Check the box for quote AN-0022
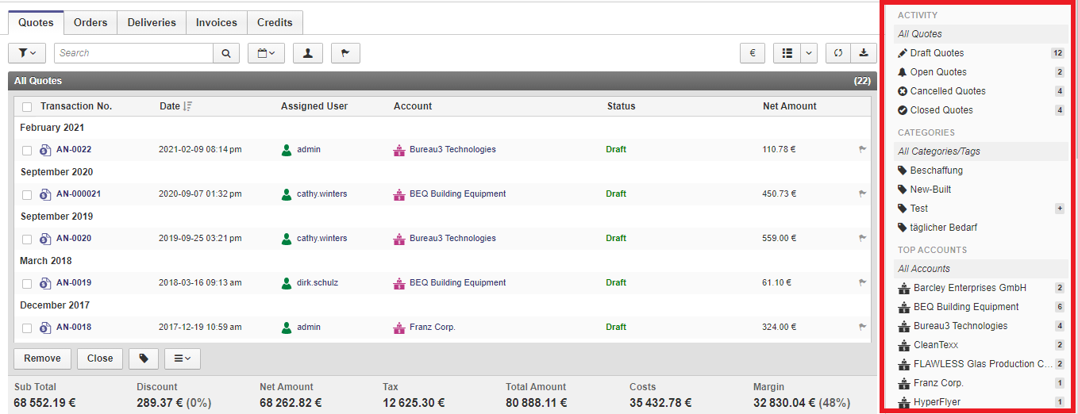Image resolution: width=1078 pixels, height=414 pixels. click(27, 150)
